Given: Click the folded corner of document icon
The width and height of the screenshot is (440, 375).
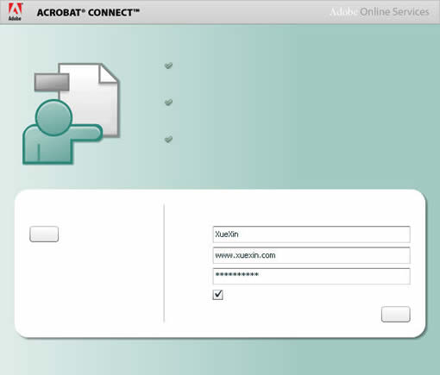Looking at the screenshot, I should 108,73.
